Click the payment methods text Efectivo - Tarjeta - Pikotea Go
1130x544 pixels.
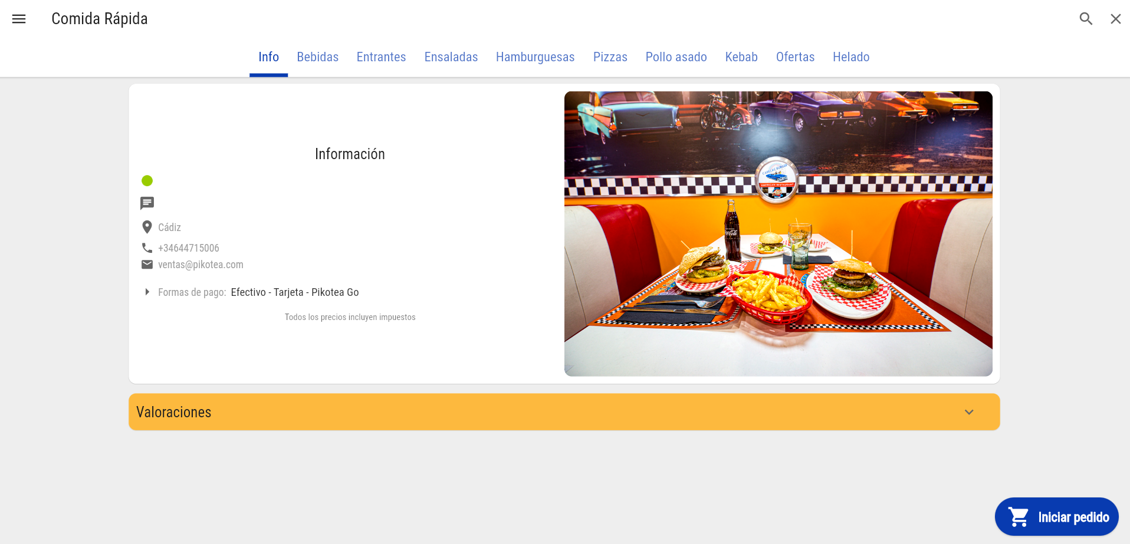(295, 292)
